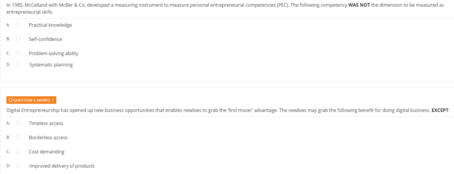The height and width of the screenshot is (174, 454).
Task: Click the 'Problem-solving ability' answer text
Action: (x=53, y=53)
